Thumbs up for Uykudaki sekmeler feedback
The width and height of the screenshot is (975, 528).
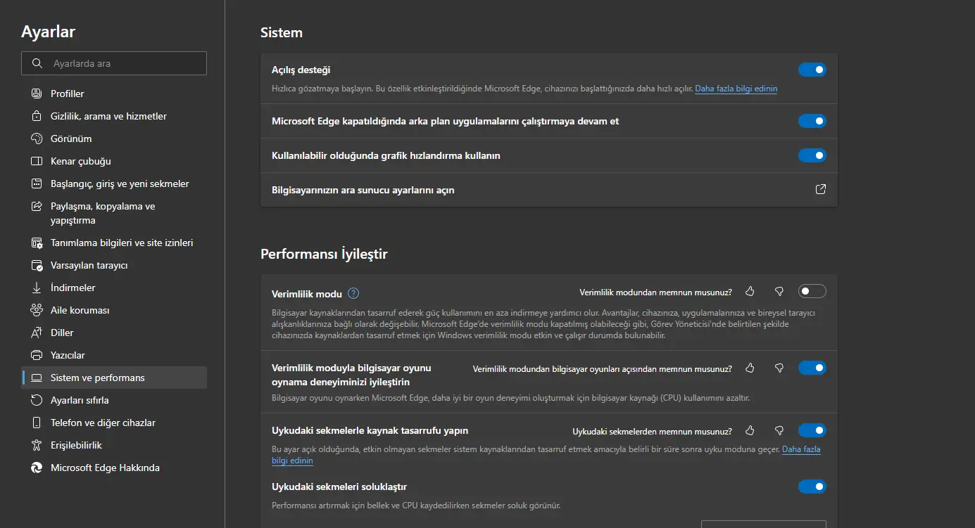pos(750,430)
